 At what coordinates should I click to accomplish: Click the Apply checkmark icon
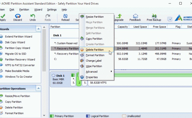pos(3,16)
